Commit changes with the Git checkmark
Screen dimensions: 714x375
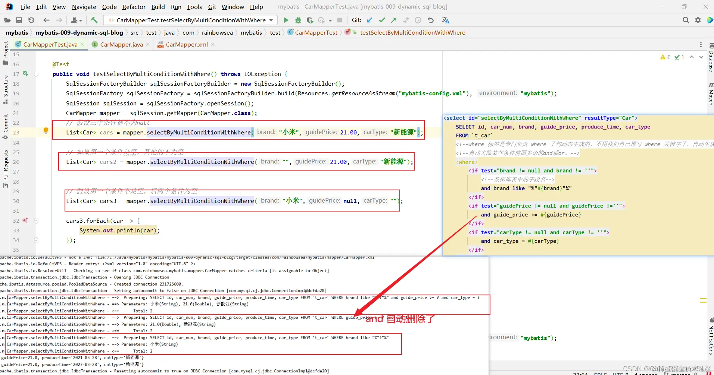[x=382, y=20]
